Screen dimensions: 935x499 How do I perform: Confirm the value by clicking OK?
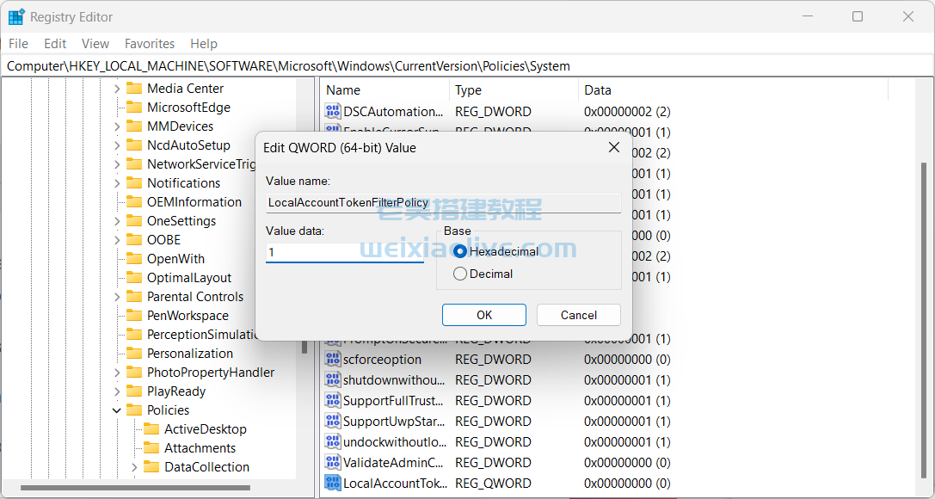[x=483, y=315]
